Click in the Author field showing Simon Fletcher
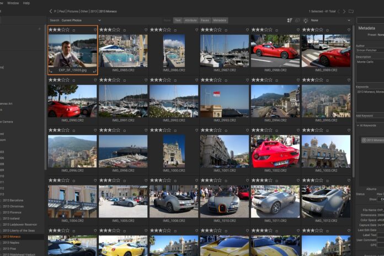 click(370, 50)
